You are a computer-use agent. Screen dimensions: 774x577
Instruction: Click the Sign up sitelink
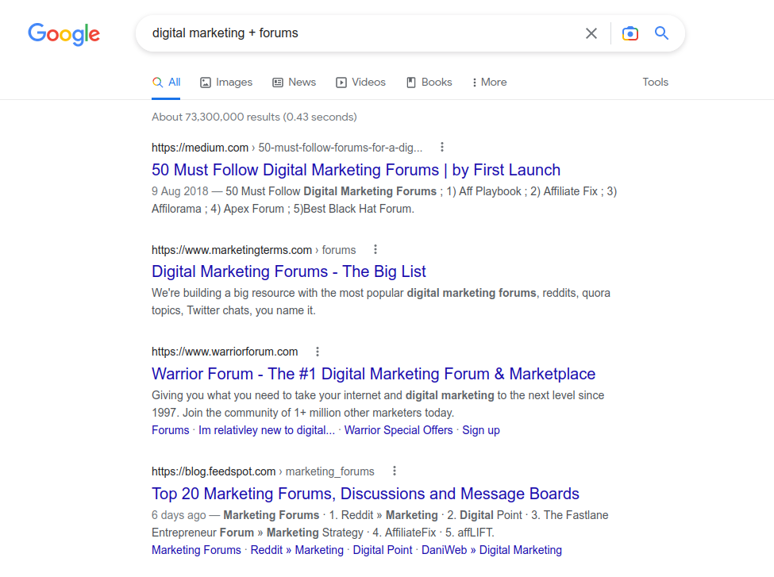tap(481, 430)
